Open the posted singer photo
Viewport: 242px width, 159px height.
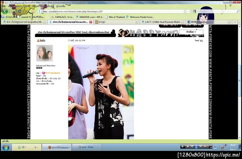point(101,92)
